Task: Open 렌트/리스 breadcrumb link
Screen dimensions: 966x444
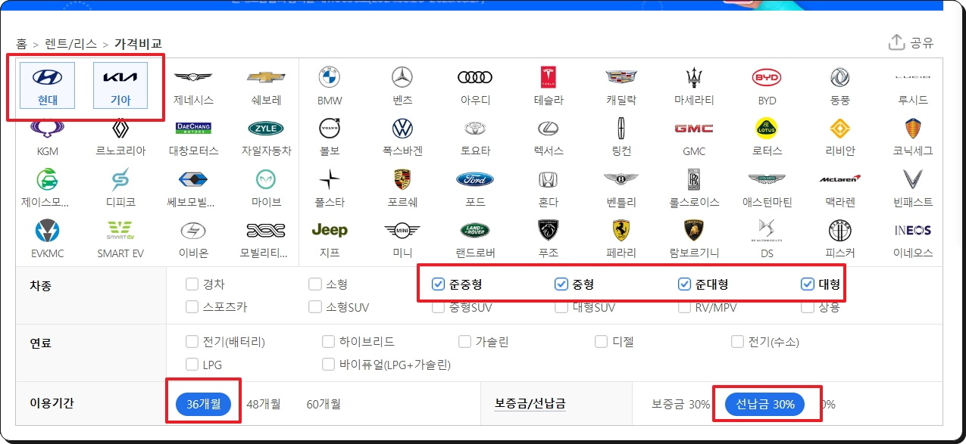Action: (70, 44)
